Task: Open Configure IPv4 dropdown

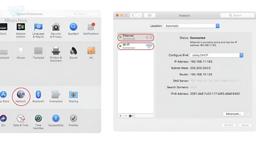Action: pos(217,55)
